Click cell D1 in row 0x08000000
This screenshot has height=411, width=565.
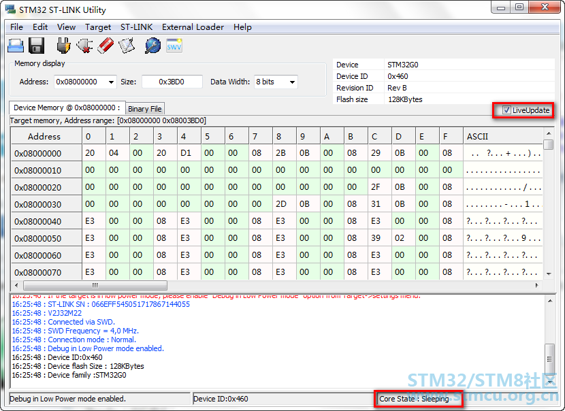pos(189,152)
